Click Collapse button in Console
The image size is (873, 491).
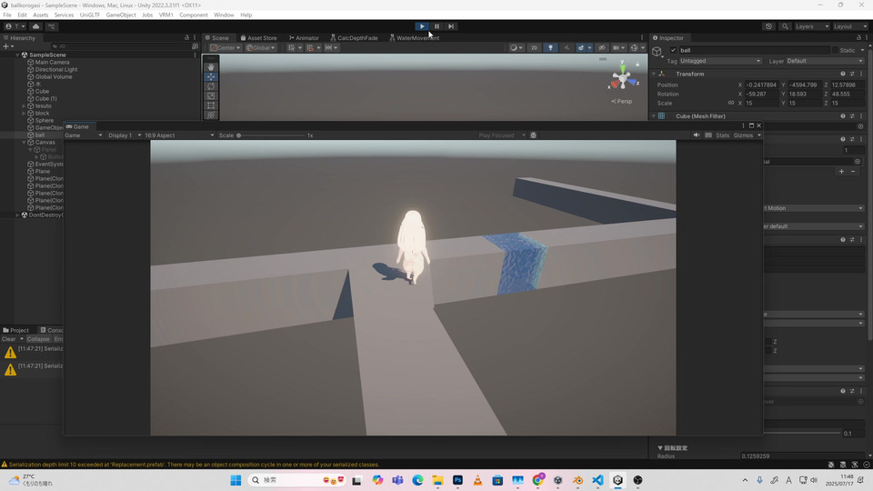(38, 339)
